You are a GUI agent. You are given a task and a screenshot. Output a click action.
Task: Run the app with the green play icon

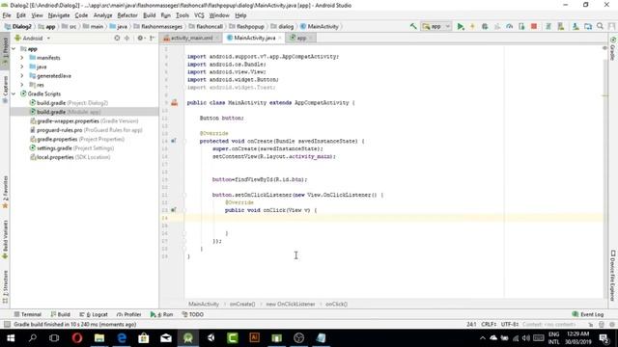(x=460, y=26)
